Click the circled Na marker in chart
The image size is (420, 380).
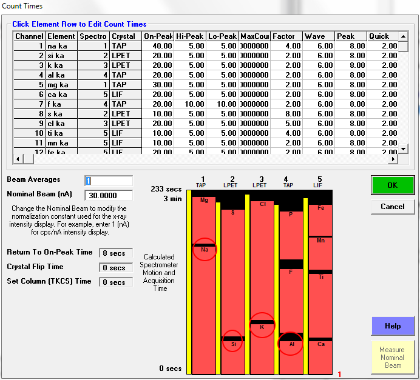pos(205,249)
